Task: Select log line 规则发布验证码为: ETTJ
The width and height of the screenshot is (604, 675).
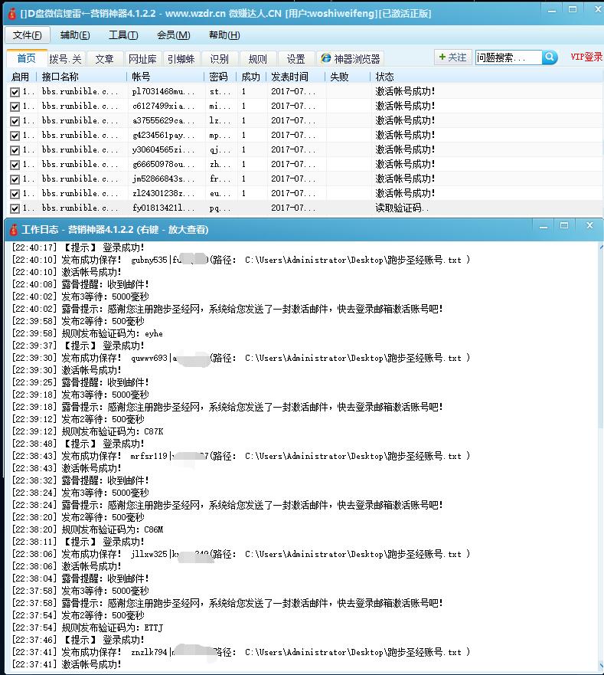Action: point(87,627)
